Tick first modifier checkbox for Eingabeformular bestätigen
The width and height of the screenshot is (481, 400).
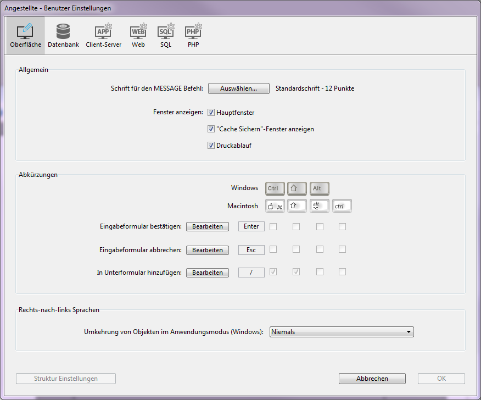coord(273,226)
